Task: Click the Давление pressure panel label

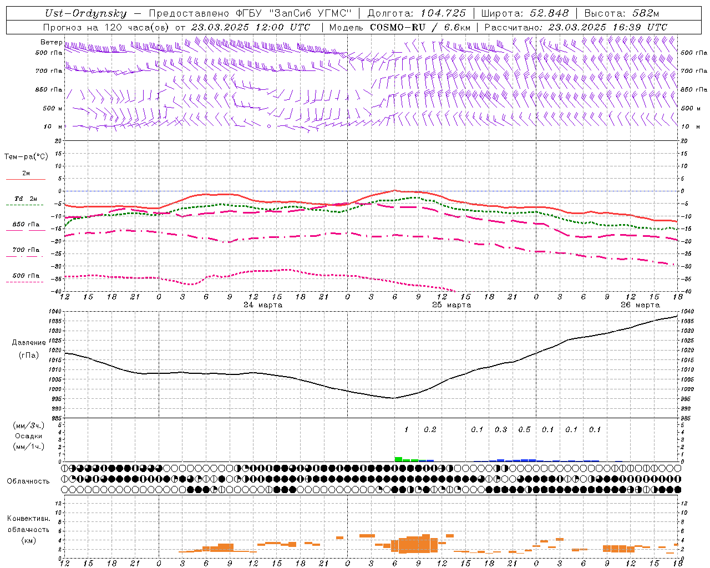Action: coord(29,343)
